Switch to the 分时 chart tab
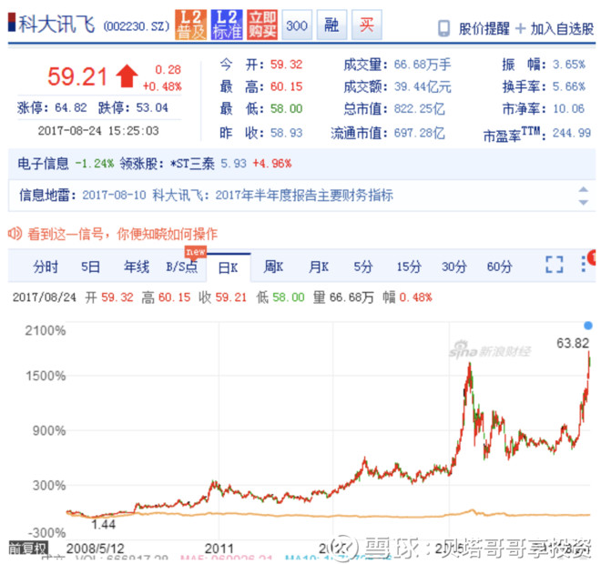601x564 pixels. (x=46, y=267)
